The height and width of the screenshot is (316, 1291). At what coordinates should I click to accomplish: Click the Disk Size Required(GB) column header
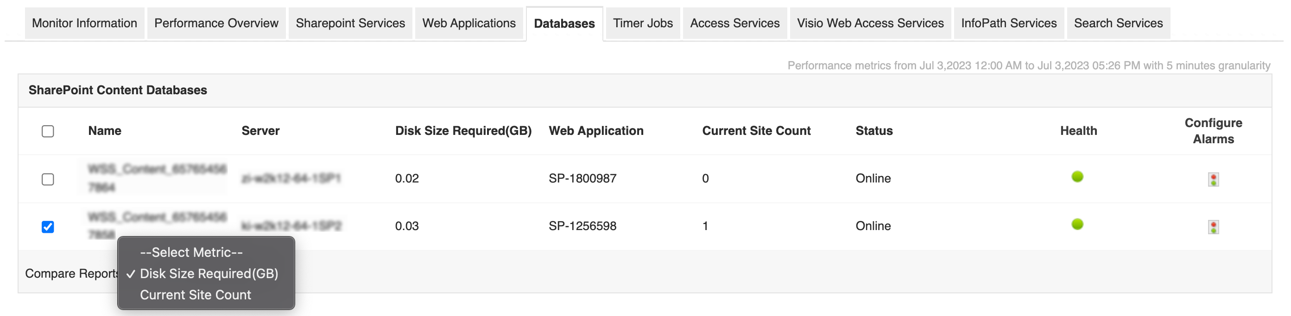click(x=463, y=131)
